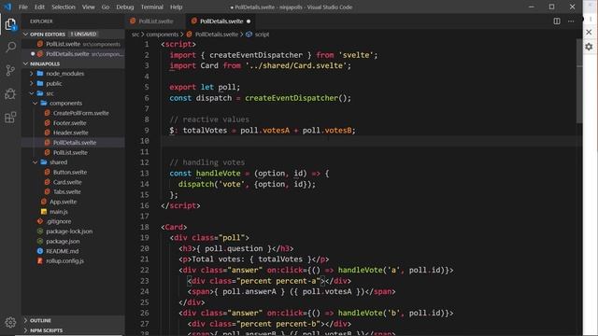Click the PollDetails.svelte breadcrumb segment
598x336 pixels.
(x=216, y=35)
